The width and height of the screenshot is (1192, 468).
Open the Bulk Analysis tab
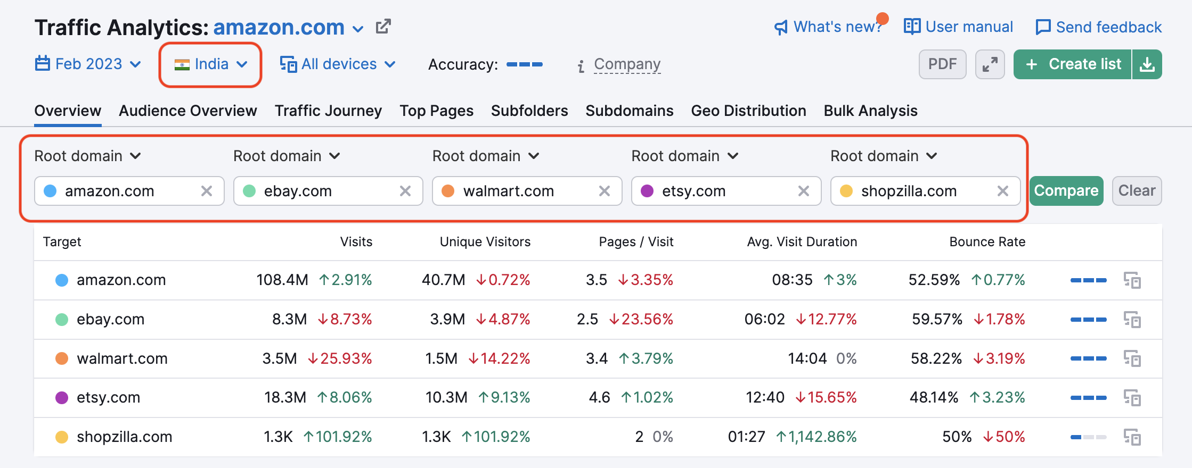[x=870, y=111]
